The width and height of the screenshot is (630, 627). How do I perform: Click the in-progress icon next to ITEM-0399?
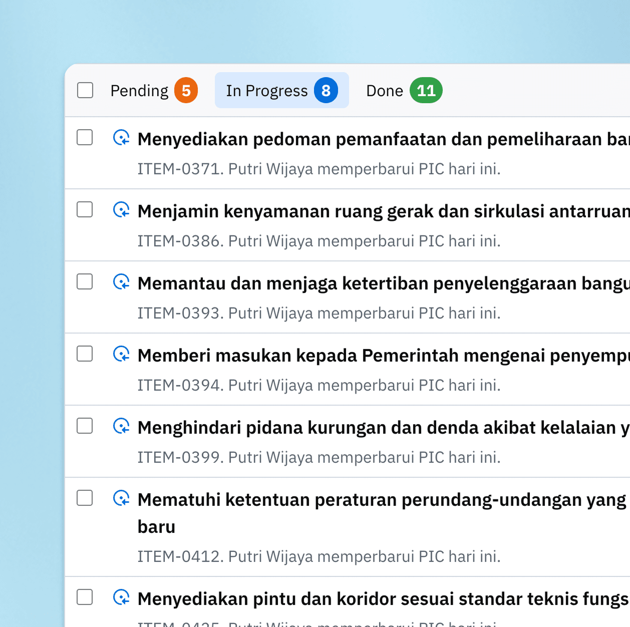pos(122,427)
